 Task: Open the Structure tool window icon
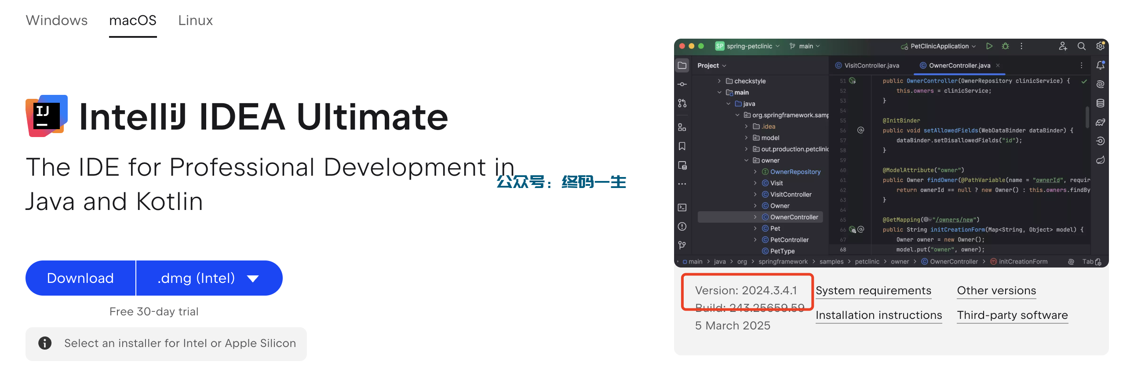click(x=682, y=127)
